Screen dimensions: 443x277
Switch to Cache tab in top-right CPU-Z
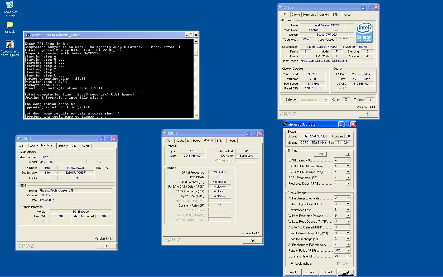coord(296,15)
